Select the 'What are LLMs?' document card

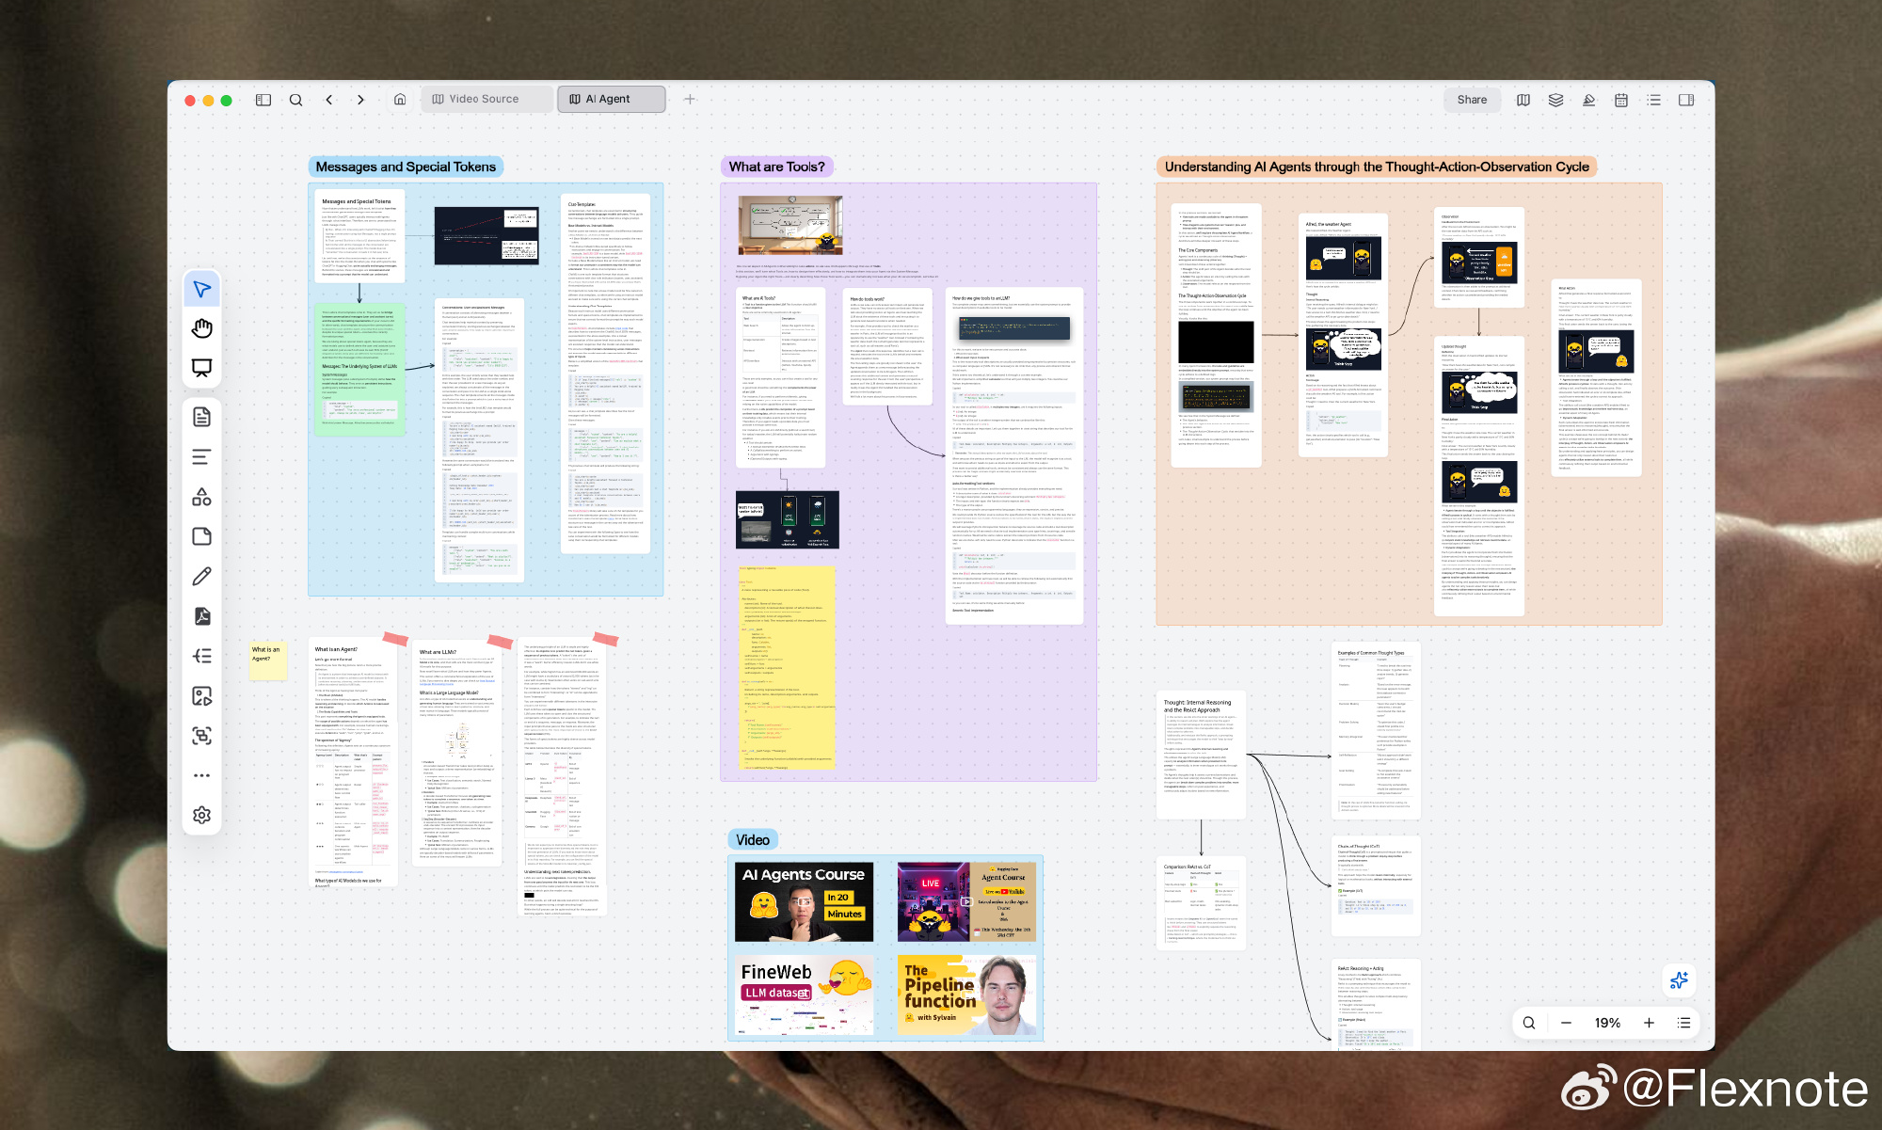pos(458,753)
